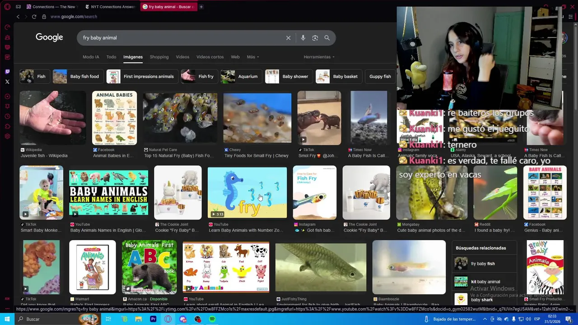The image size is (578, 325).
Task: Open TikTok Smol Fry hippo image
Action: tap(319, 118)
